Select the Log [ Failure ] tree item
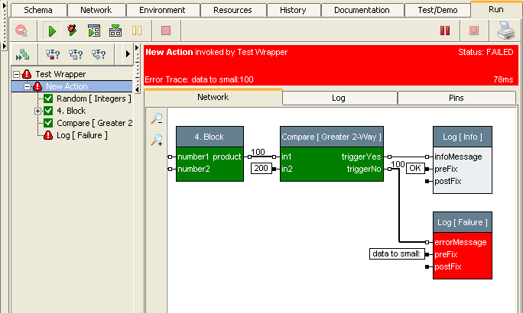The width and height of the screenshot is (523, 313). [82, 135]
